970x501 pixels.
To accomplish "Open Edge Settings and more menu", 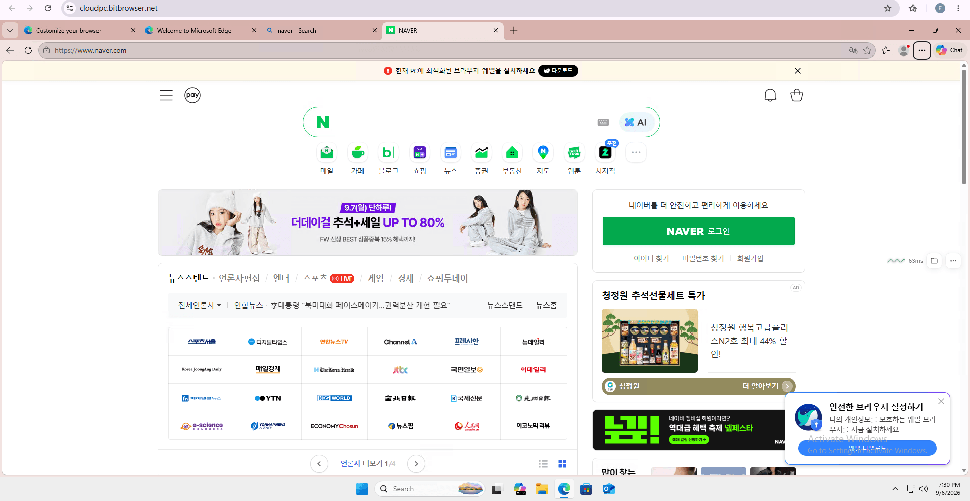I will pyautogui.click(x=922, y=50).
